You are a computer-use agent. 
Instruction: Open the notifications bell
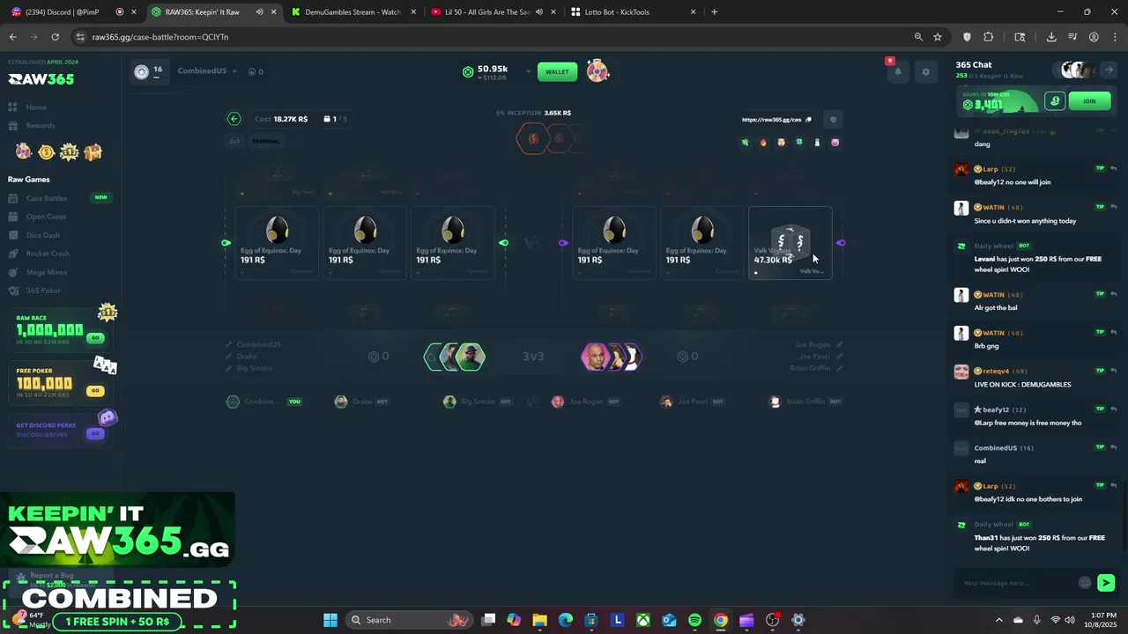(897, 72)
